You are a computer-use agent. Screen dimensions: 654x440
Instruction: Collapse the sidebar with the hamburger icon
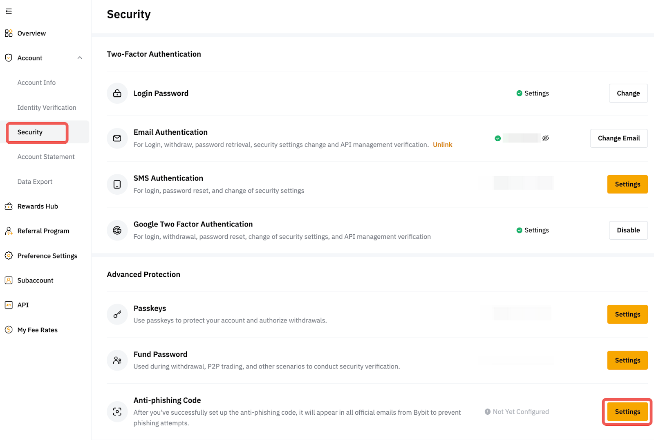pos(9,11)
